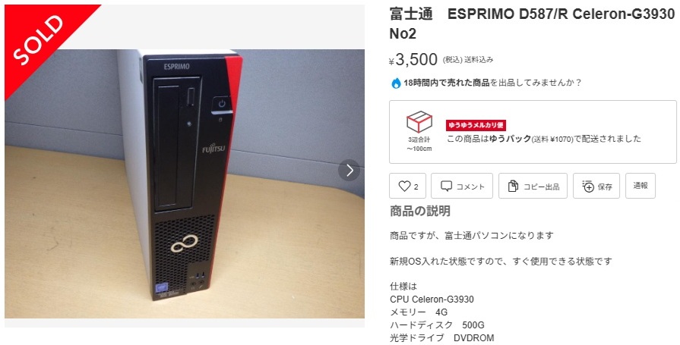Viewport: 680px width, 345px height.
Task: Click the comment speech bubble icon
Action: coord(446,186)
